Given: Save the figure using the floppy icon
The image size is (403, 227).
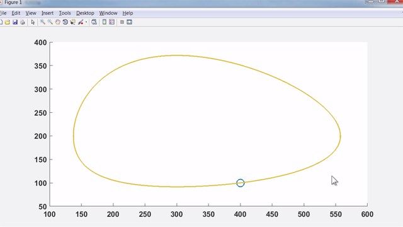Looking at the screenshot, I should click(15, 22).
